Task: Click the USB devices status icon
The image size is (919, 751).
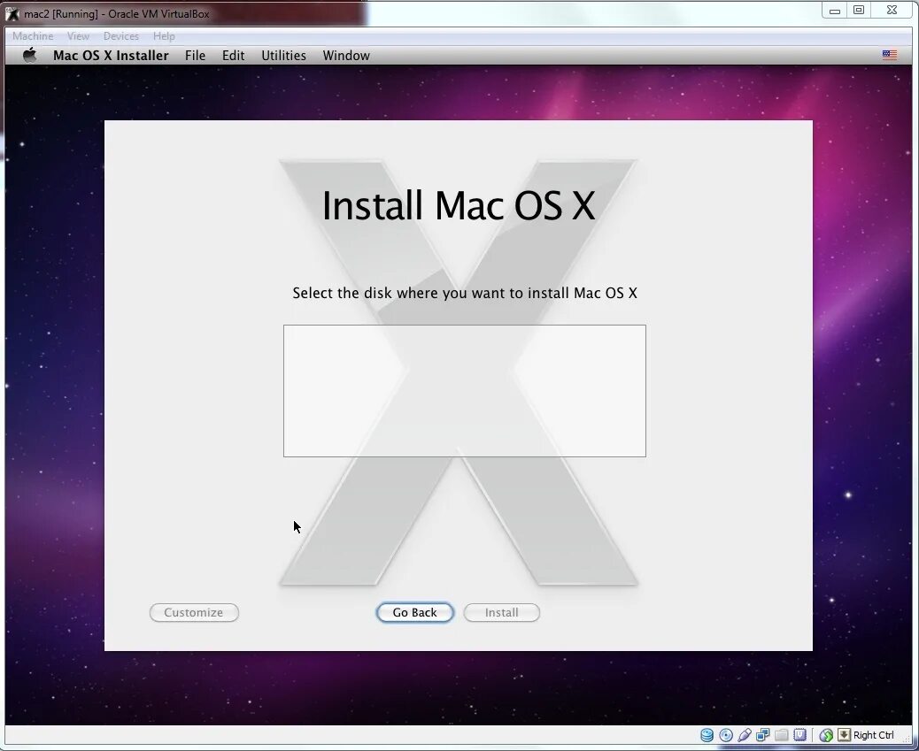Action: click(745, 735)
